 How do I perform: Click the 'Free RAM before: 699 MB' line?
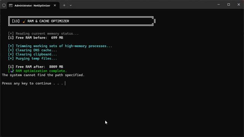(35, 38)
